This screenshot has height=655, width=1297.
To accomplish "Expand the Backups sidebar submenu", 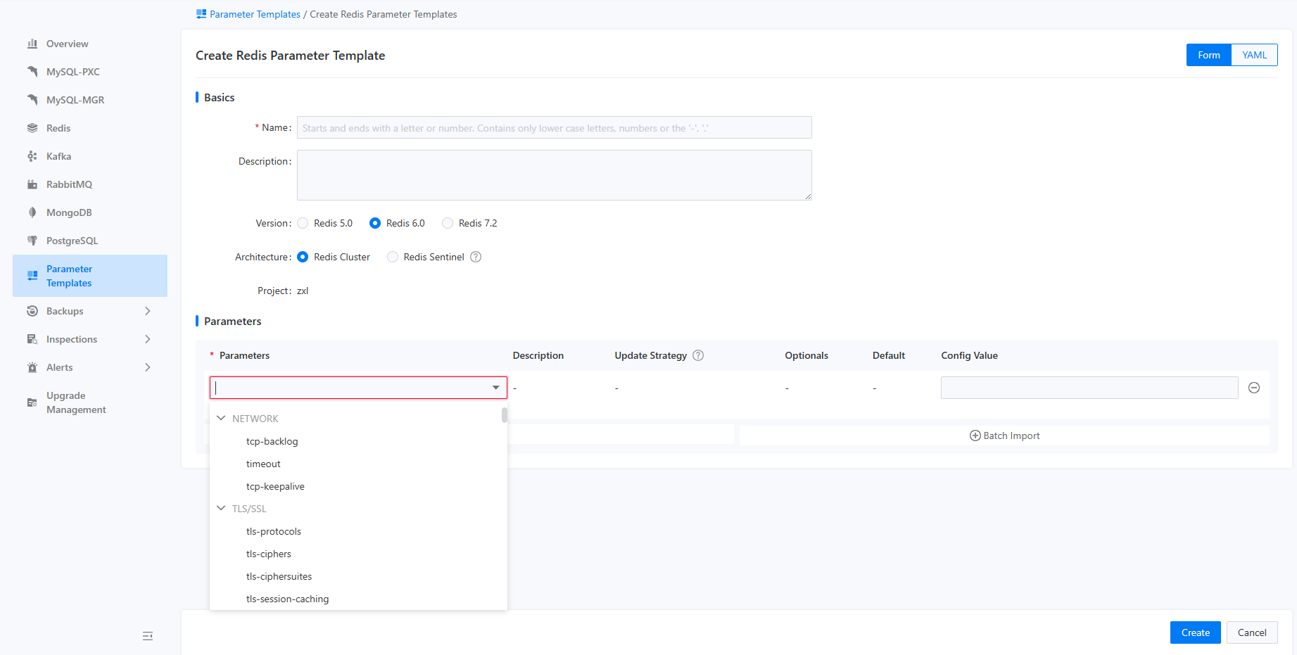I will (147, 311).
